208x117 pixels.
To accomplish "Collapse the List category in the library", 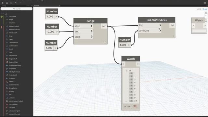I will pyautogui.click(x=4, y=14).
